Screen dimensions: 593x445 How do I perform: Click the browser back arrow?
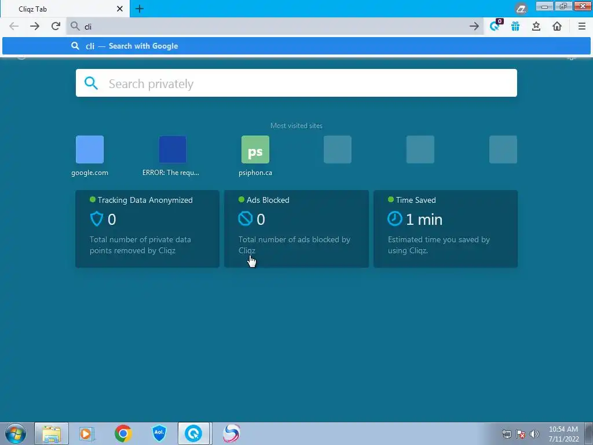click(14, 26)
